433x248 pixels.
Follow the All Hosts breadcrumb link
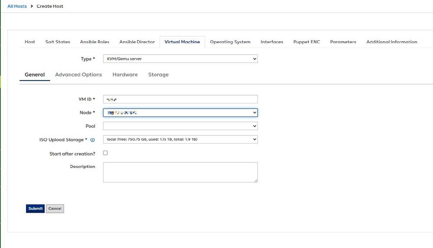pos(17,6)
